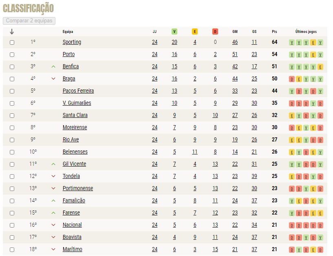
Task: Click the JJ column header
Action: 154,32
